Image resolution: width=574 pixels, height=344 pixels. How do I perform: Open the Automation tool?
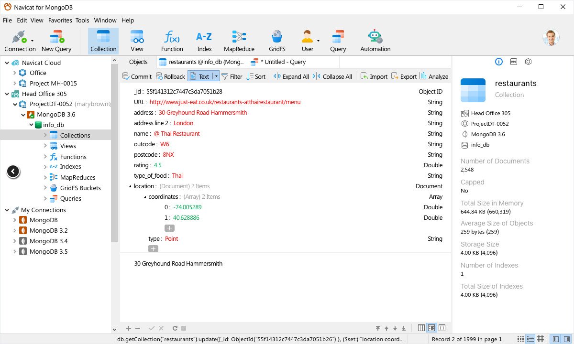[x=375, y=41]
